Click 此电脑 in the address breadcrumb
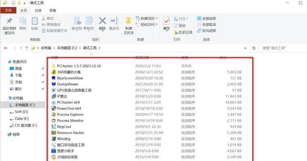This screenshot has width=307, height=161. pos(46,48)
